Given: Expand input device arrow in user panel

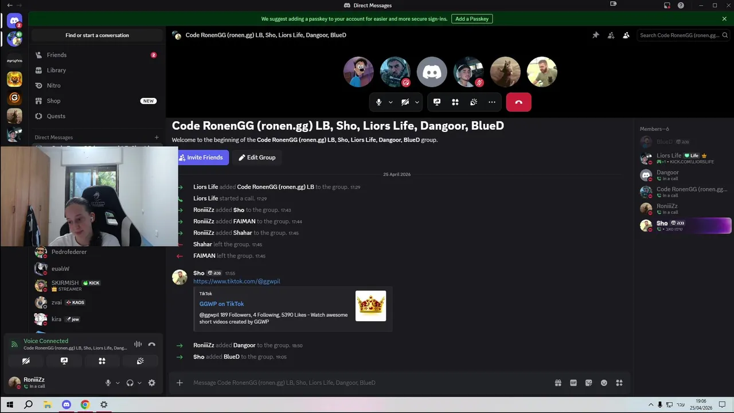Looking at the screenshot, I should tap(118, 383).
